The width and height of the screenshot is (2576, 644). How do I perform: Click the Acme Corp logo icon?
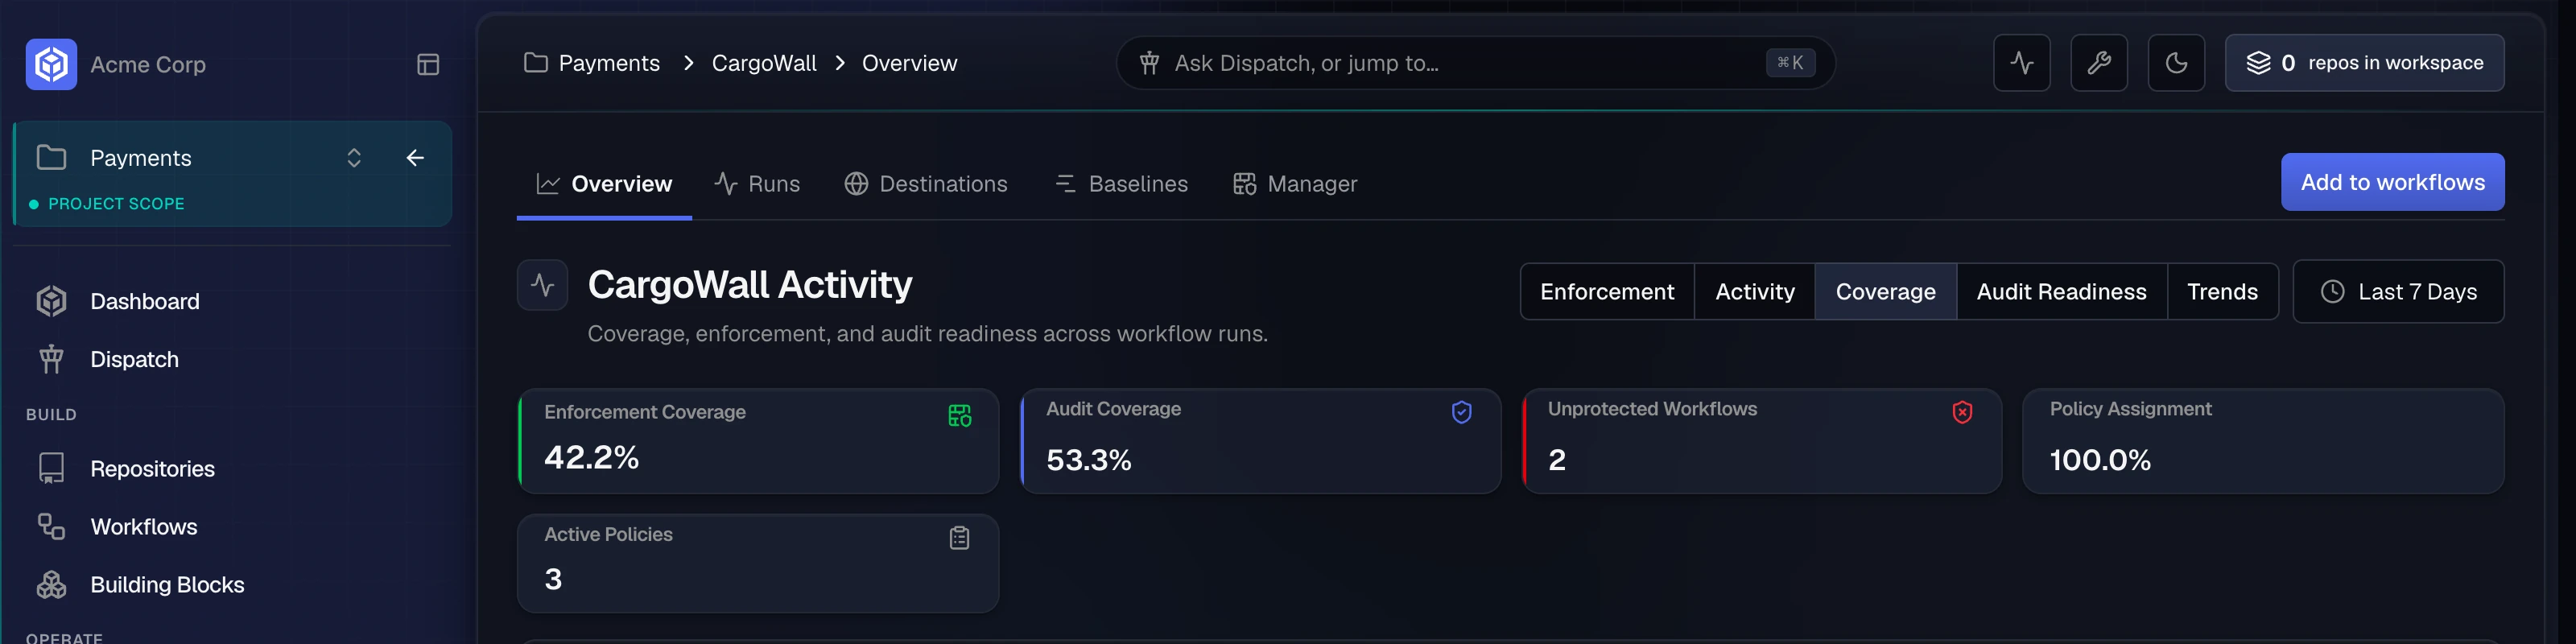pyautogui.click(x=51, y=64)
